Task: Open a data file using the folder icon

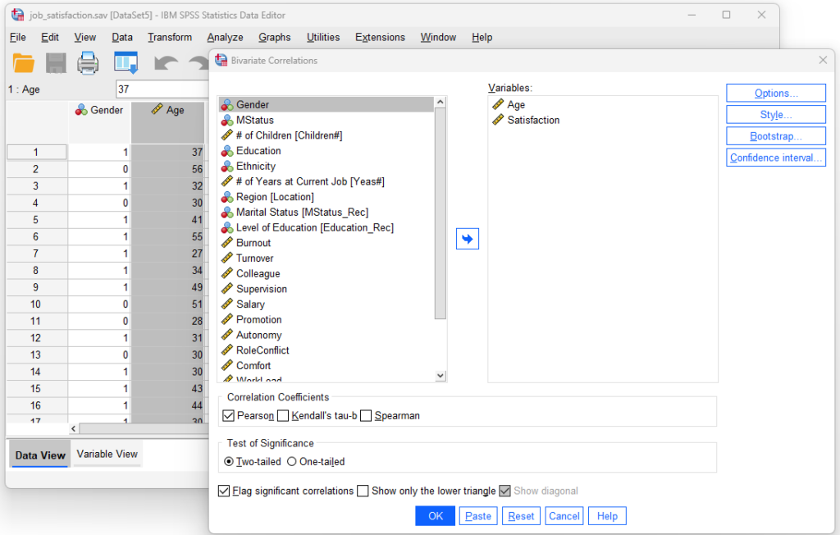Action: [x=23, y=62]
